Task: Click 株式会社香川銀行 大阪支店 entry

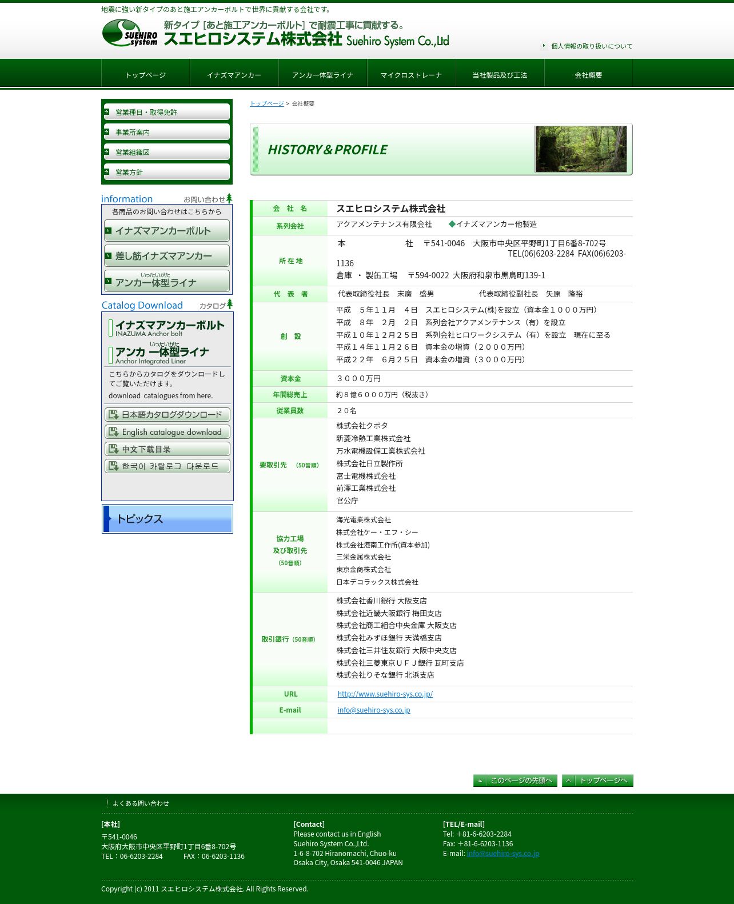Action: click(x=381, y=601)
